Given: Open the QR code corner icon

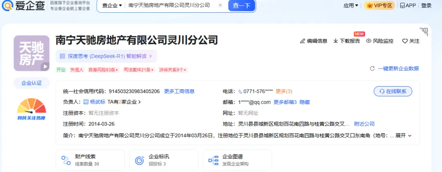Looking at the screenshot, I should 424,32.
